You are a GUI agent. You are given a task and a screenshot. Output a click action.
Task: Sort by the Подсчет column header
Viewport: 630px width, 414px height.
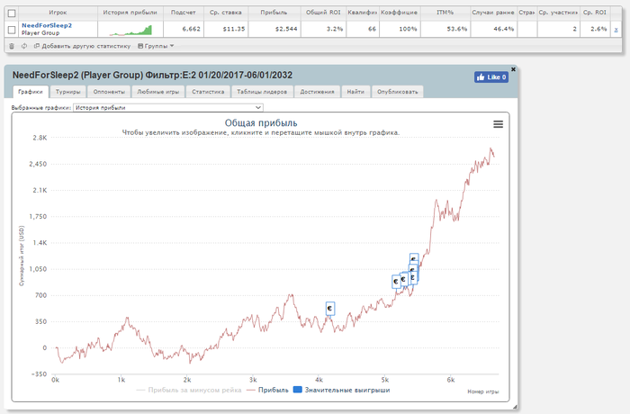tap(184, 13)
